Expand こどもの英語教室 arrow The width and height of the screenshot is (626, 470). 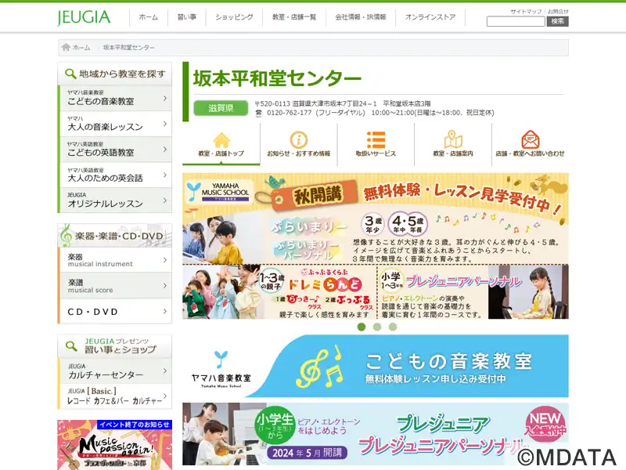click(165, 150)
